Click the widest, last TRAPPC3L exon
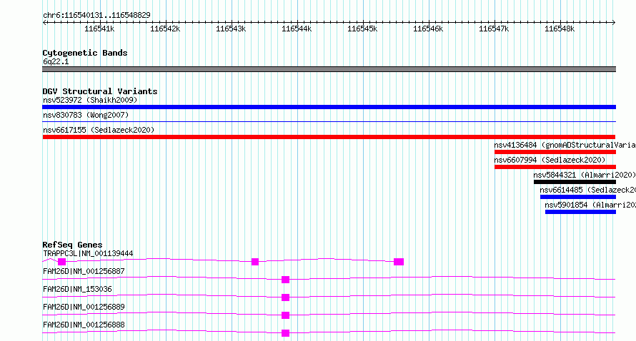 click(399, 262)
